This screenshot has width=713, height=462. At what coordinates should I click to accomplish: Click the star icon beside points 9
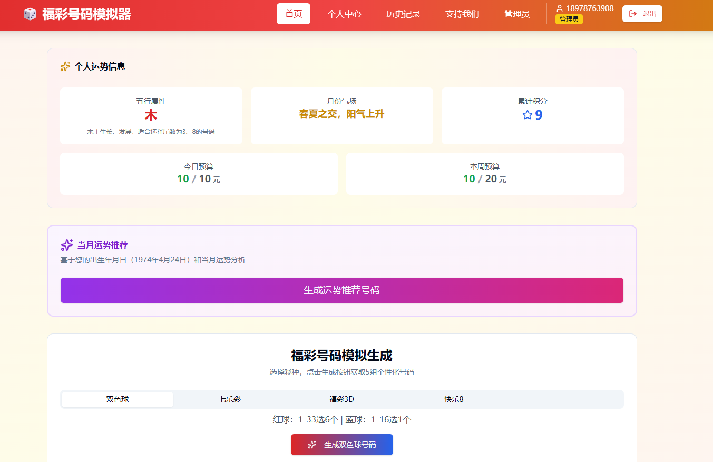point(527,115)
